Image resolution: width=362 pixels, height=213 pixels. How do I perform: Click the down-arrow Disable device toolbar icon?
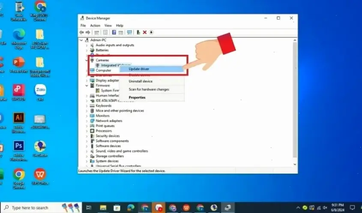151,32
